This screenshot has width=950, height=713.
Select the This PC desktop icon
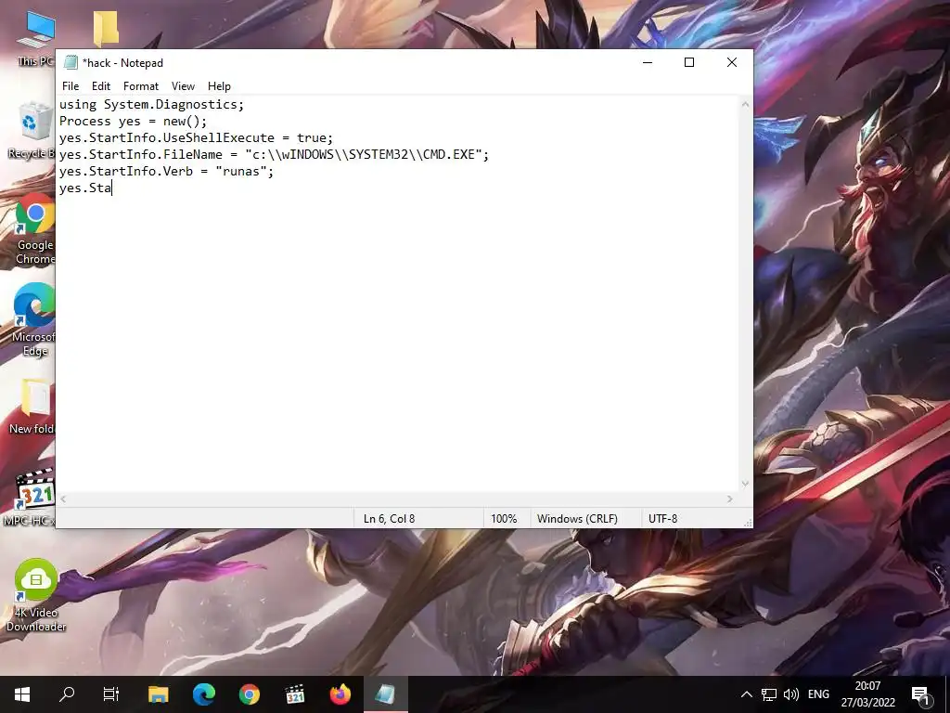pyautogui.click(x=36, y=39)
